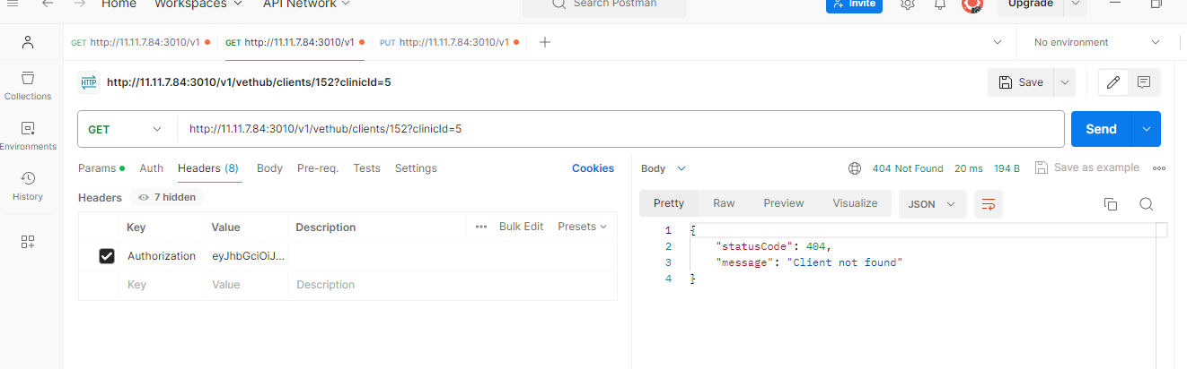Image resolution: width=1187 pixels, height=369 pixels.
Task: Open header table column options ellipsis
Action: (481, 227)
